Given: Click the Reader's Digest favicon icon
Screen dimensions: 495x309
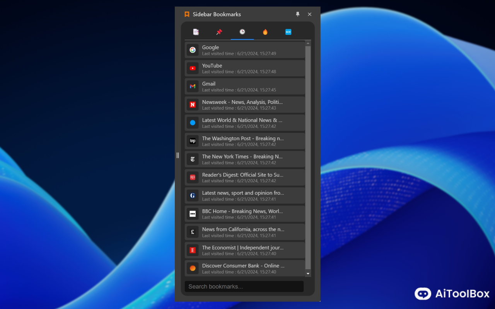Looking at the screenshot, I should 193,177.
